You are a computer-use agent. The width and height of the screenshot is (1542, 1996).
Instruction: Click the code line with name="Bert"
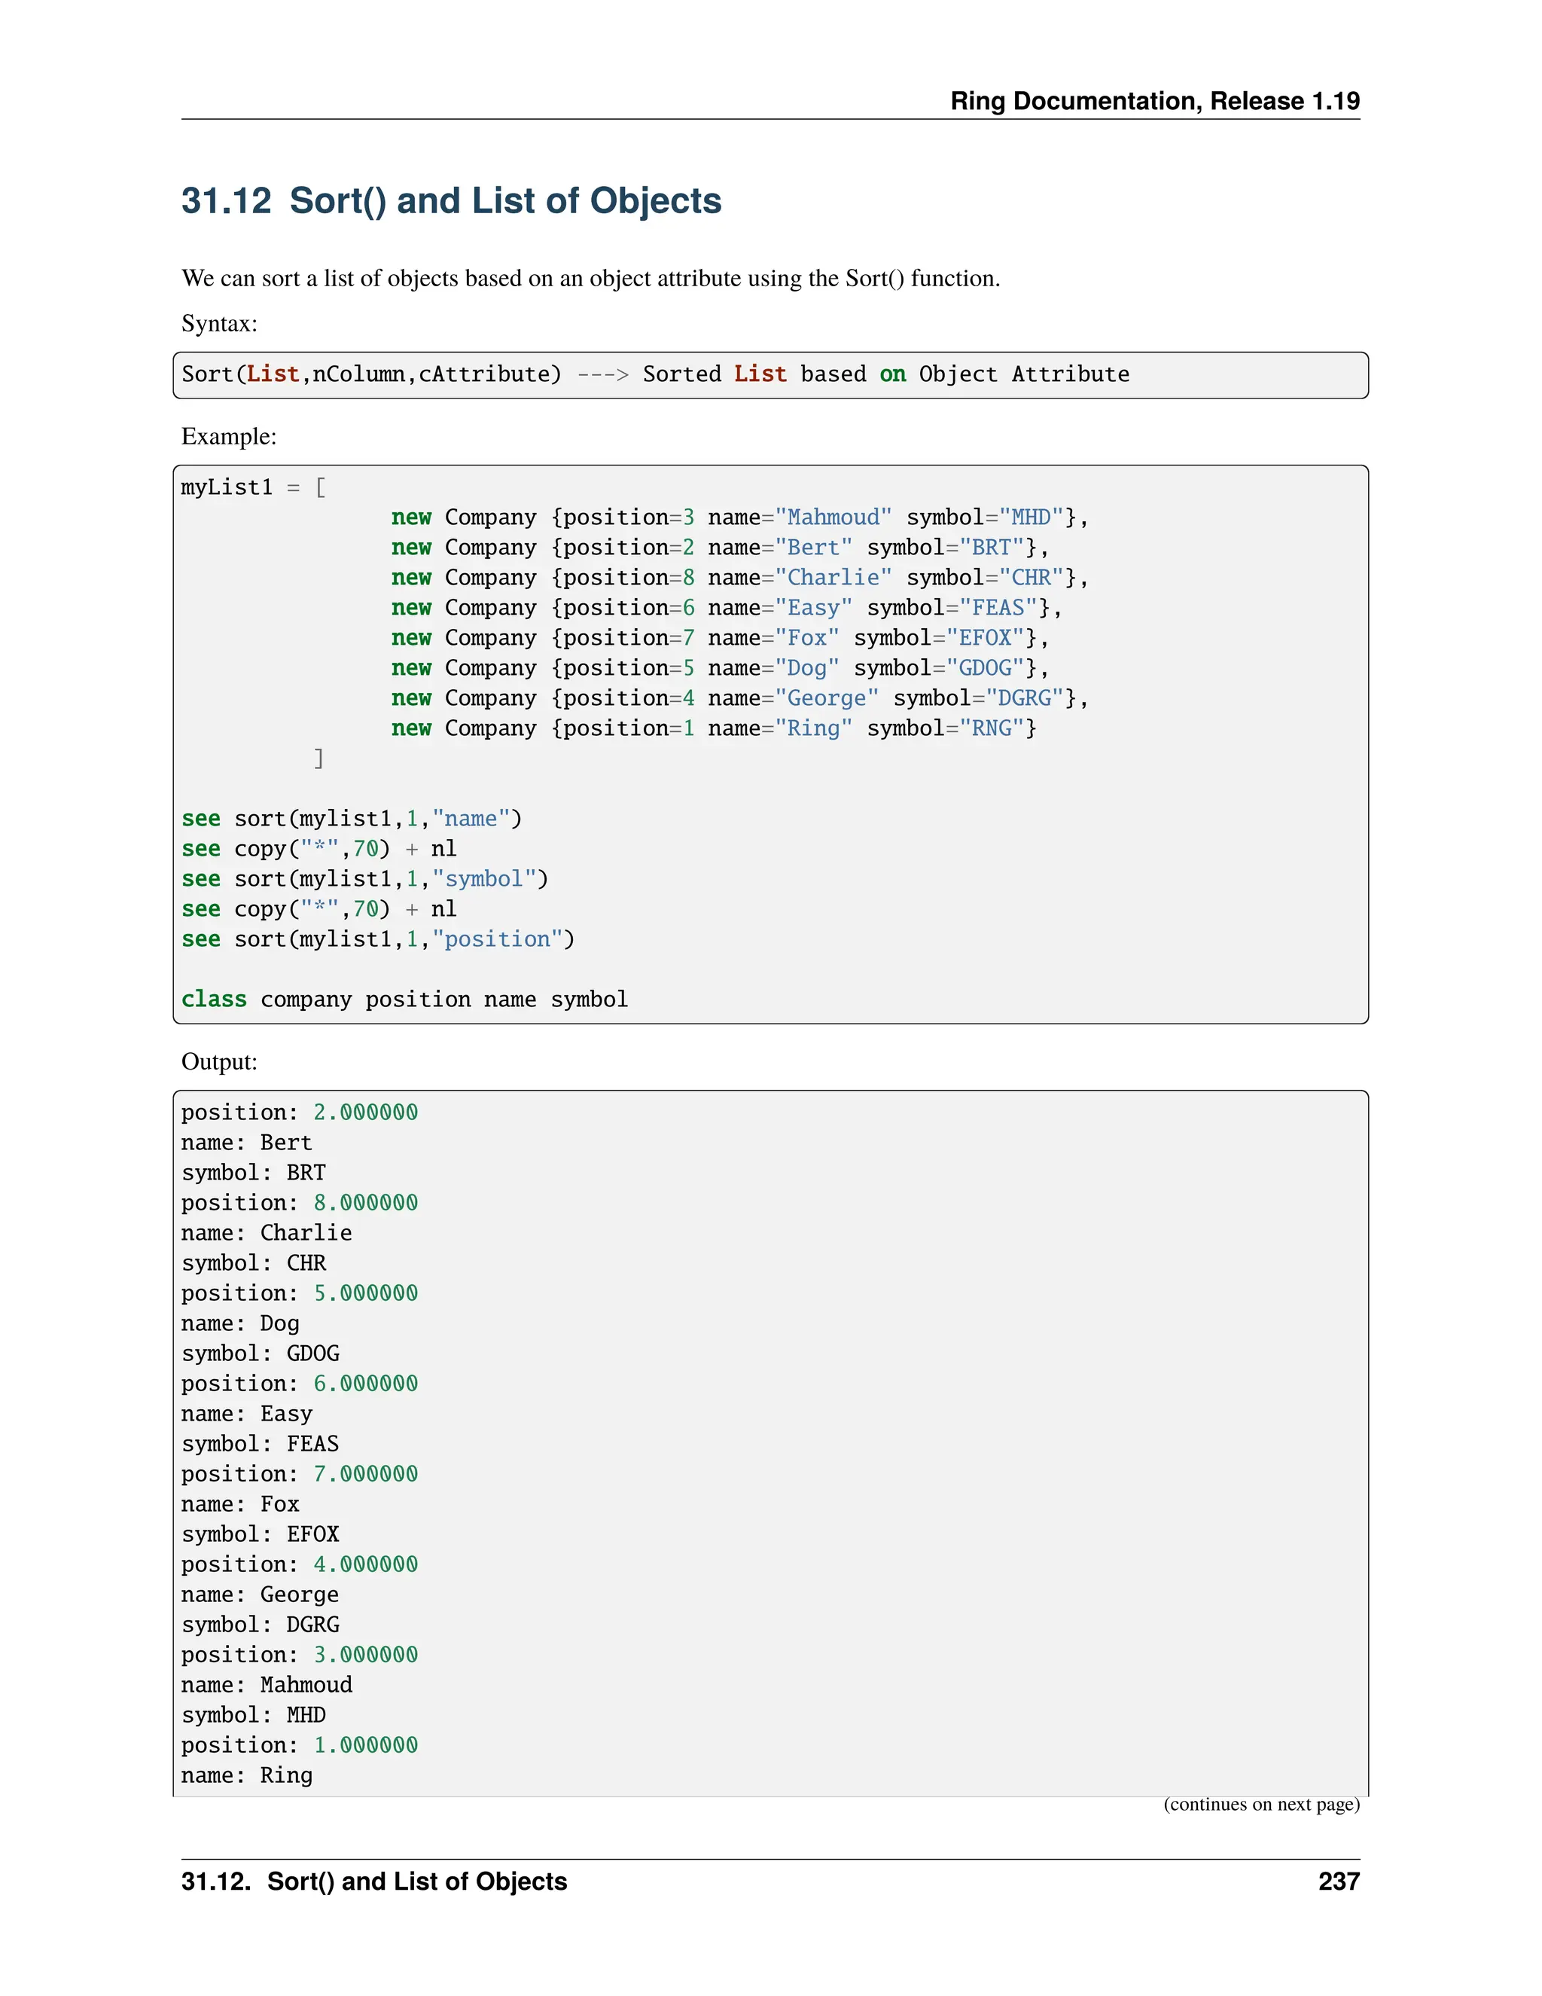click(720, 548)
